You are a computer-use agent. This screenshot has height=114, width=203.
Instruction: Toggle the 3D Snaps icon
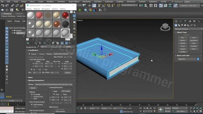(99, 5)
